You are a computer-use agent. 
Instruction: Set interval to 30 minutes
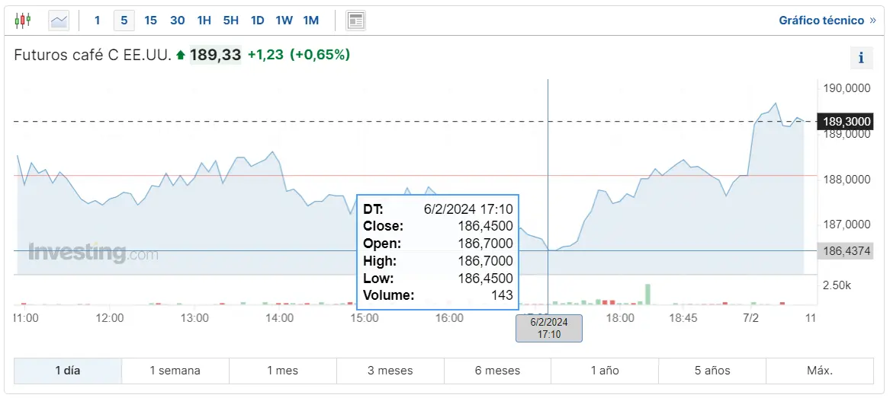pos(178,21)
